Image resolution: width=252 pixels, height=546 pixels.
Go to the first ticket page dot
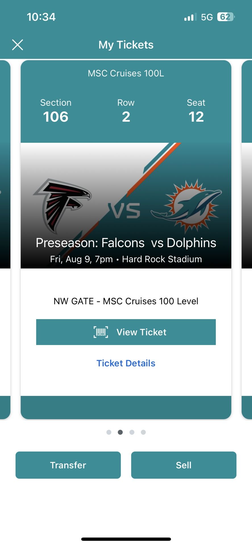(109, 432)
